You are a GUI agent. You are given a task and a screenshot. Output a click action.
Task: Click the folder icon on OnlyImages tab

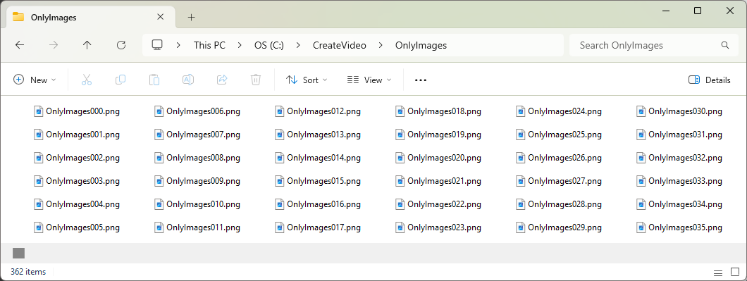(x=18, y=17)
